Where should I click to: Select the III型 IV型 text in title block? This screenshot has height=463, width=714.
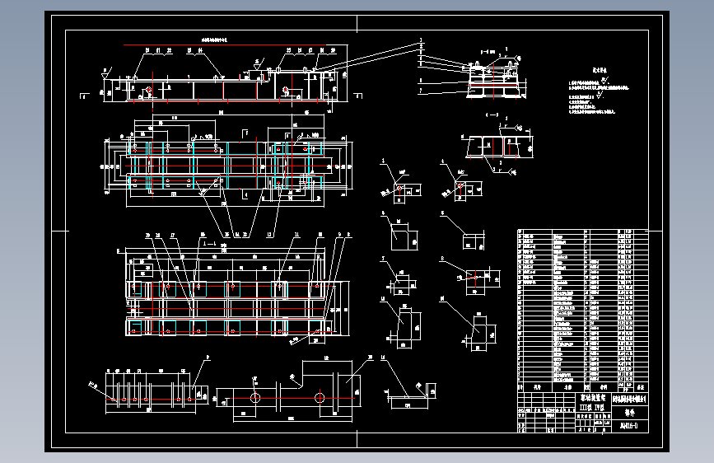(x=592, y=408)
